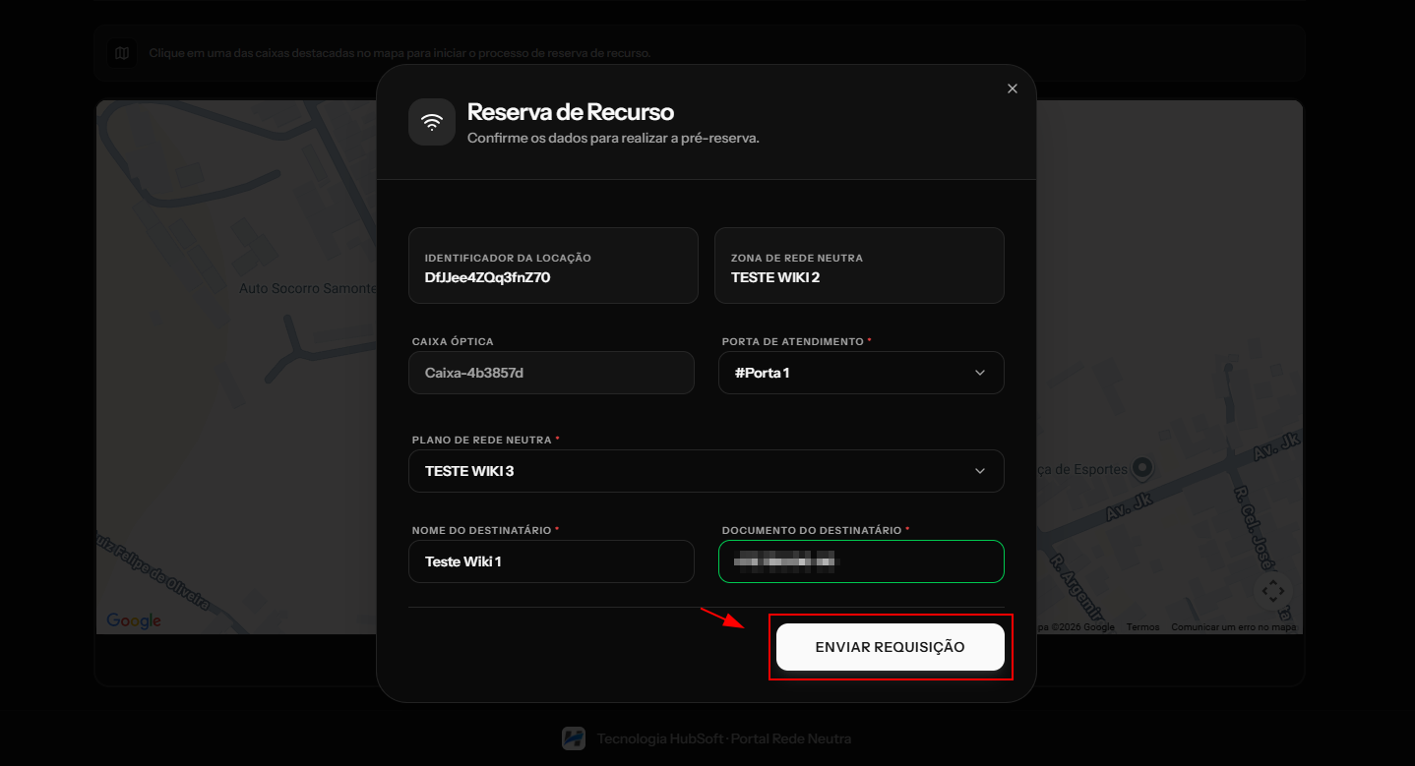Click the map fullscreen toggle icon

point(1273,591)
